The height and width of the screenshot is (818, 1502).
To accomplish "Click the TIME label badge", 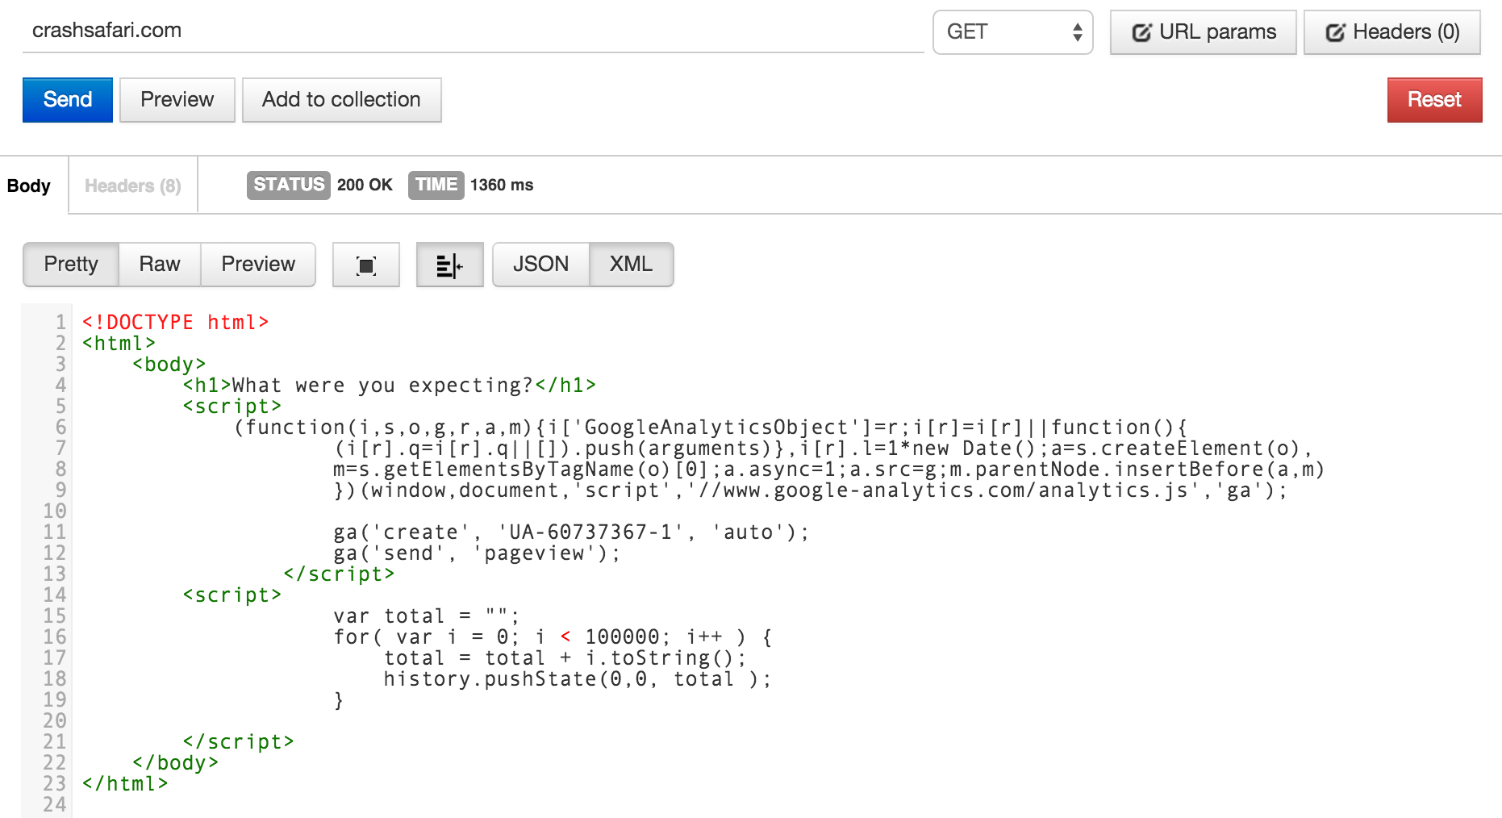I will click(x=436, y=185).
